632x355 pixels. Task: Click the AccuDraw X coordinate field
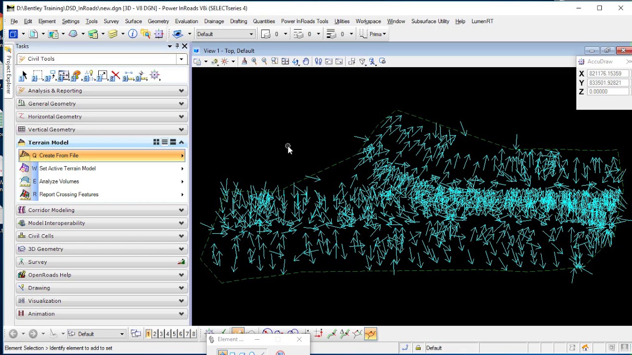[608, 73]
